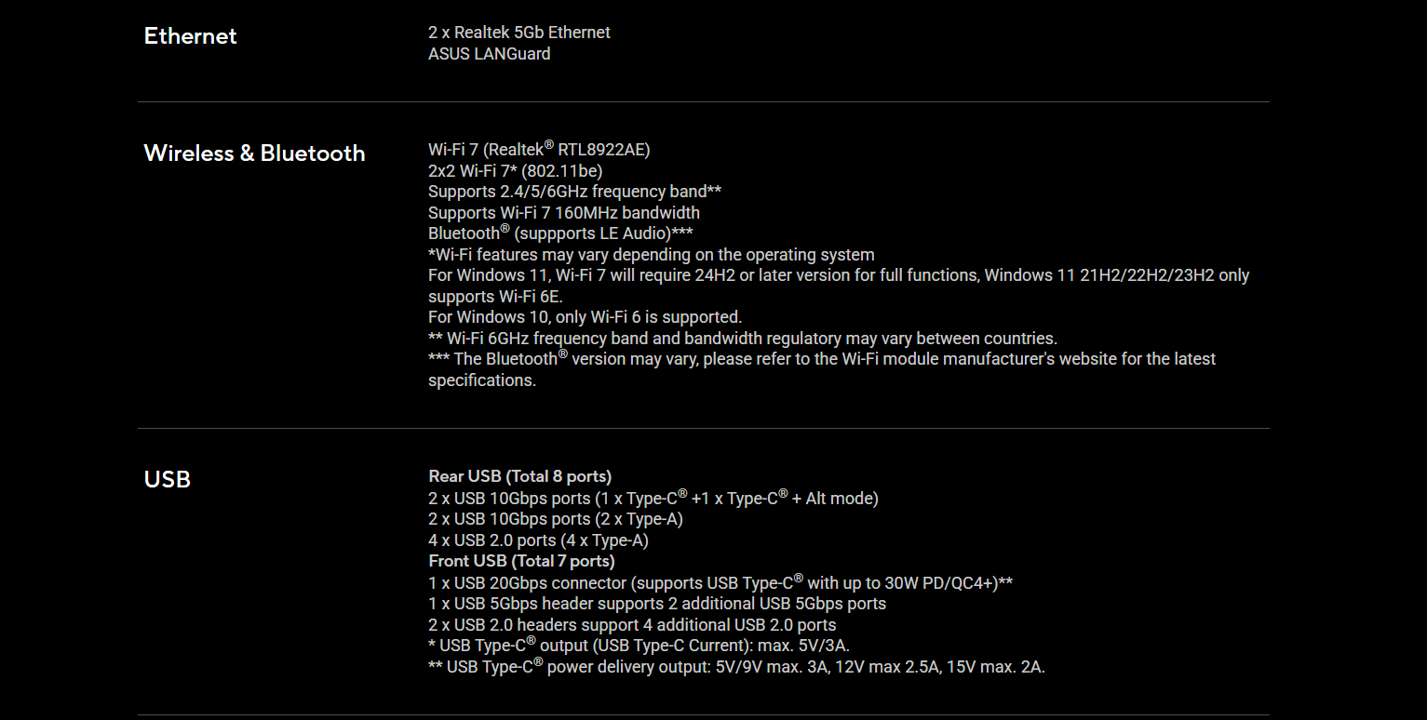Click the "Front USB (Total 7 ports)" label
Image resolution: width=1427 pixels, height=720 pixels.
521,561
